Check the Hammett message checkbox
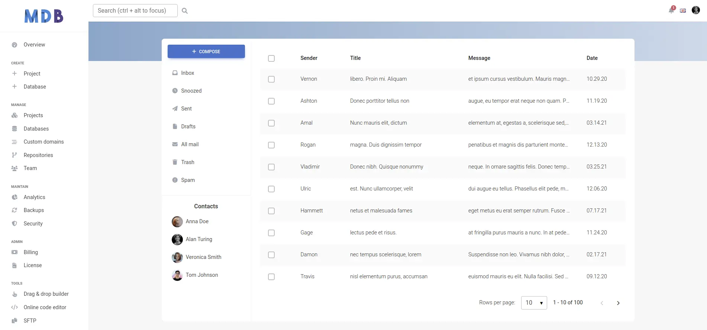Image resolution: width=707 pixels, height=330 pixels. click(271, 211)
